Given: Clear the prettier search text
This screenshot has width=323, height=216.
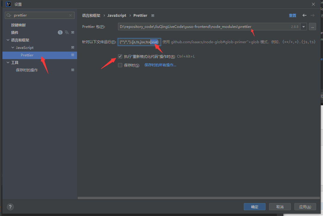Looking at the screenshot, I should [x=70, y=15].
